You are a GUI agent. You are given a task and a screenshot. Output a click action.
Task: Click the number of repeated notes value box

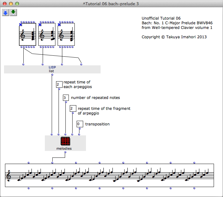pyautogui.click(x=66, y=98)
